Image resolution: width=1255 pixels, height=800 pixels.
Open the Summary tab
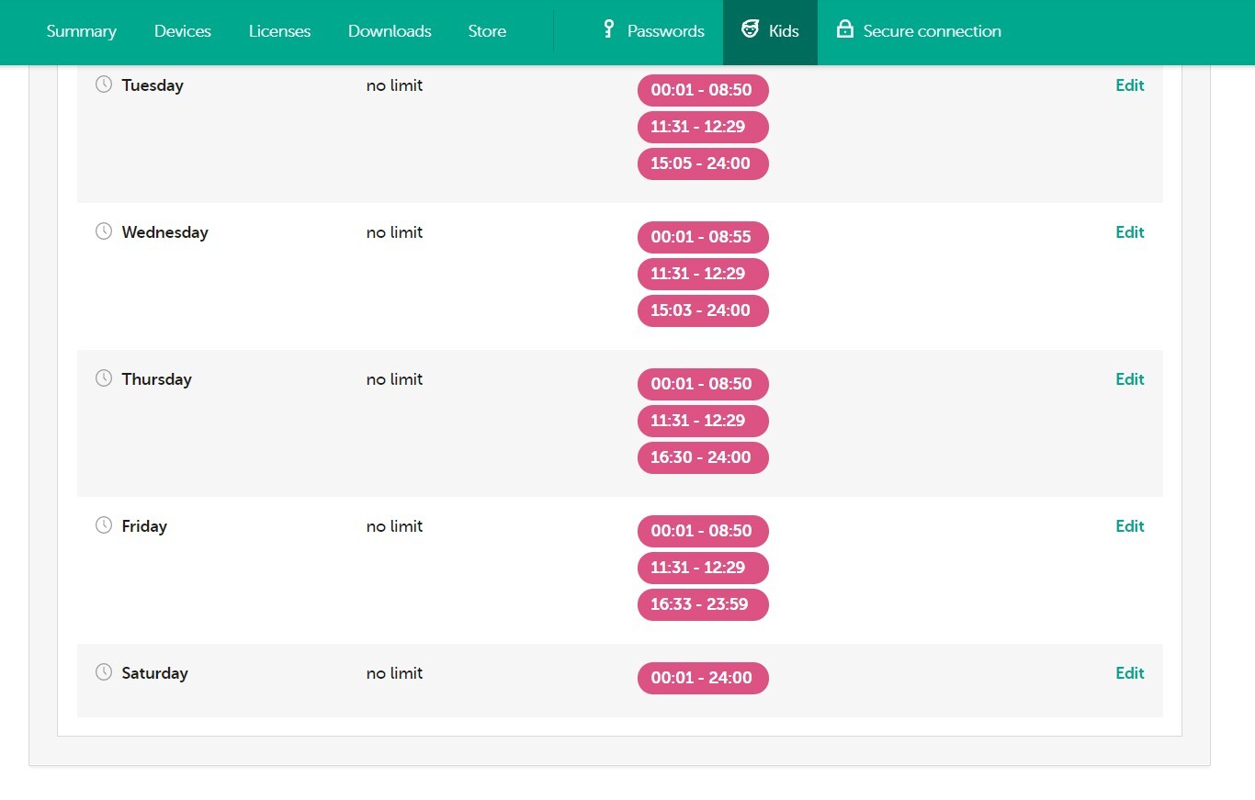pyautogui.click(x=82, y=31)
